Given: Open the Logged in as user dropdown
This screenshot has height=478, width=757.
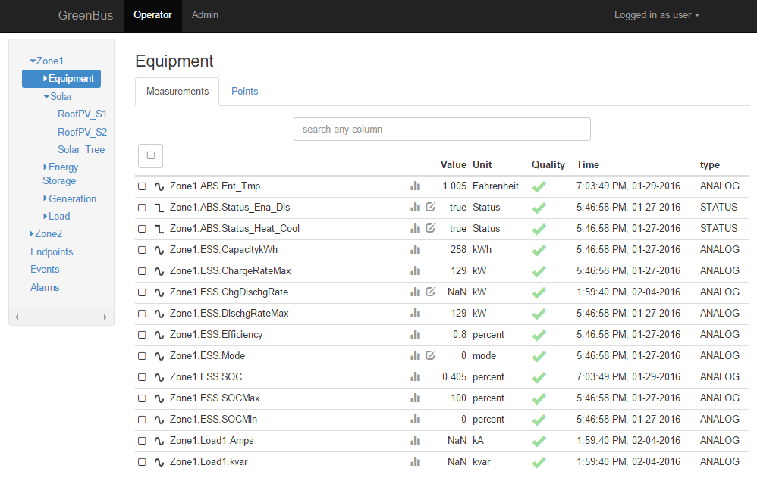Looking at the screenshot, I should pyautogui.click(x=657, y=15).
